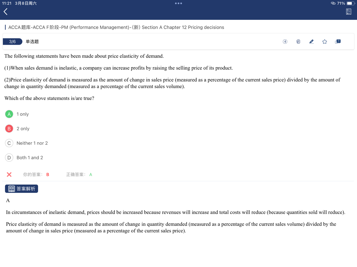Screen dimensions: 357x267
Task: Bookmark question with the star icon
Action: pyautogui.click(x=324, y=42)
